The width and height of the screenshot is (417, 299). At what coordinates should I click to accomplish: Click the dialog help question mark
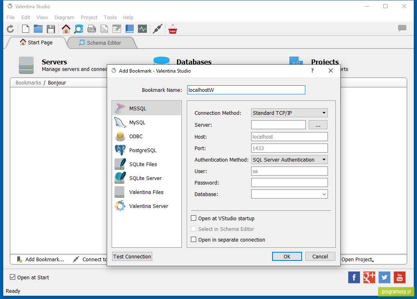click(x=312, y=71)
